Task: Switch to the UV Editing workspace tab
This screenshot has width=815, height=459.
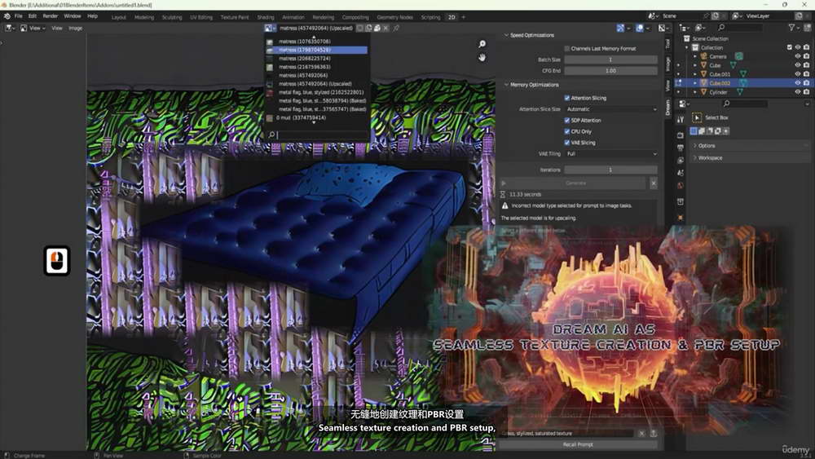Action: [201, 17]
